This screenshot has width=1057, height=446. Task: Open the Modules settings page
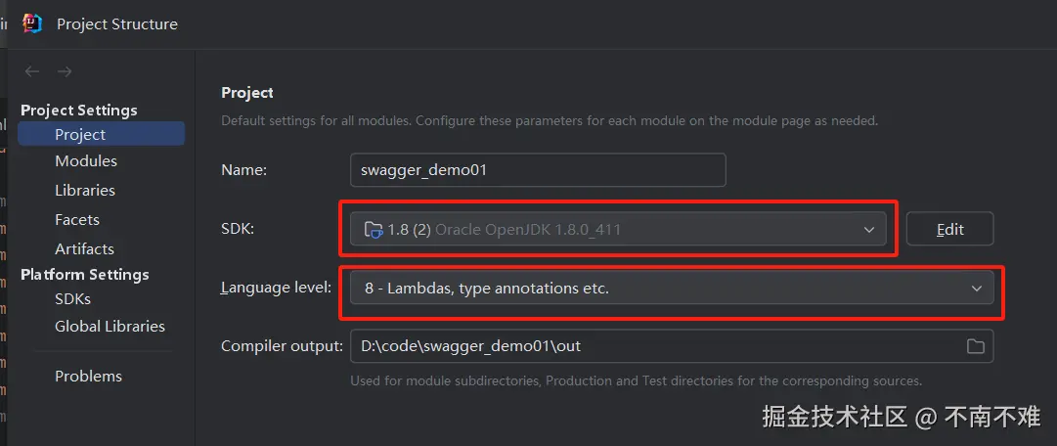coord(86,160)
